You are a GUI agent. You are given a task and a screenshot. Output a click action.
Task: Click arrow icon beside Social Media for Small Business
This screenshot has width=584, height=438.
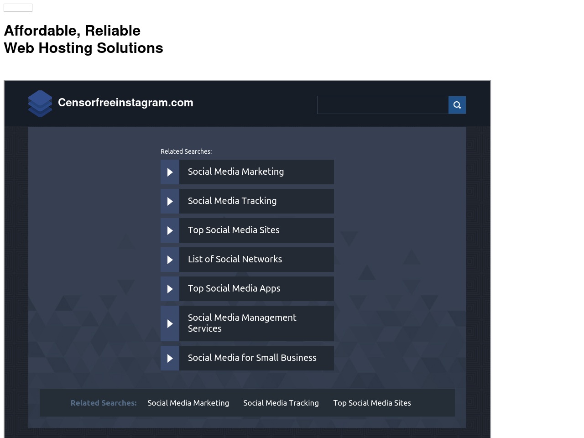[x=170, y=358]
